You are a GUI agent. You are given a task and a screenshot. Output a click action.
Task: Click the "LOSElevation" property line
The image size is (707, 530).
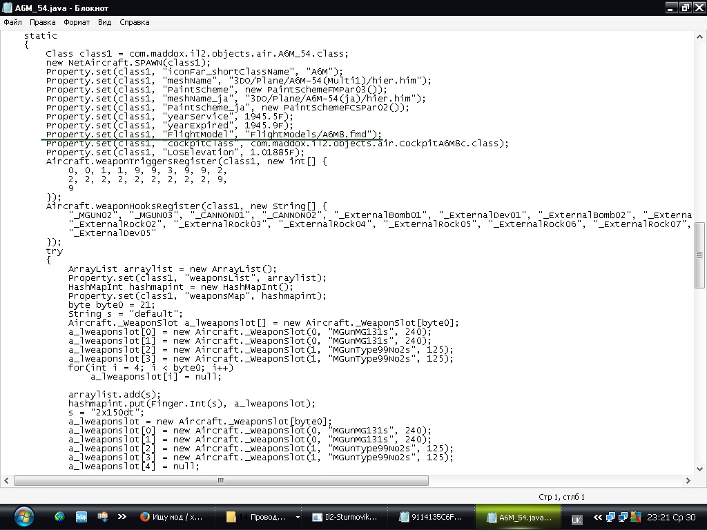point(175,153)
